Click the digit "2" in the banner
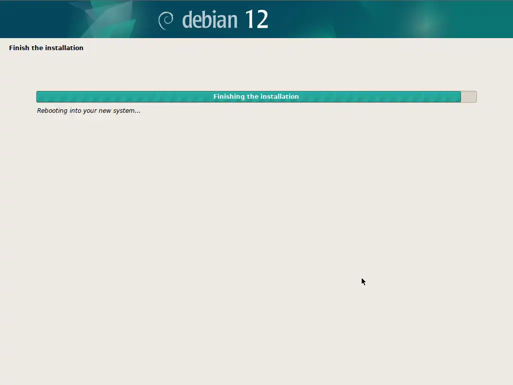 (x=262, y=20)
